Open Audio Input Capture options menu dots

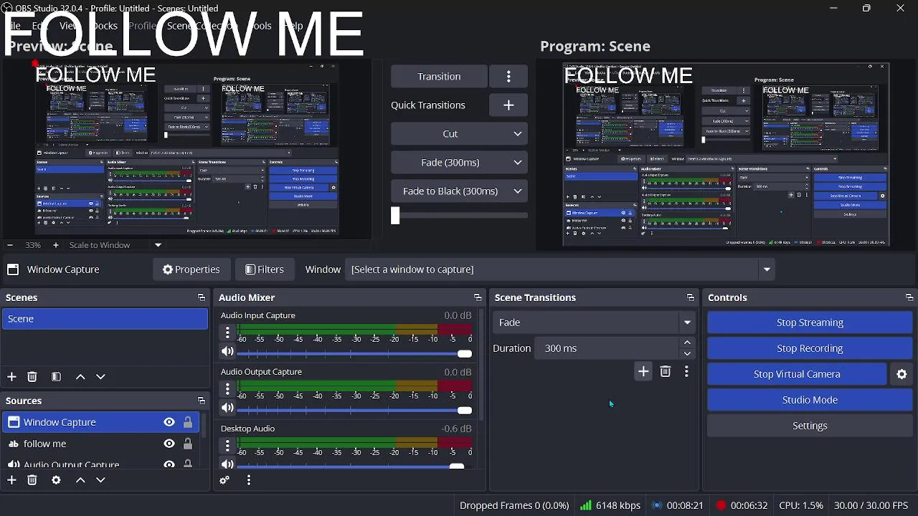pyautogui.click(x=227, y=333)
